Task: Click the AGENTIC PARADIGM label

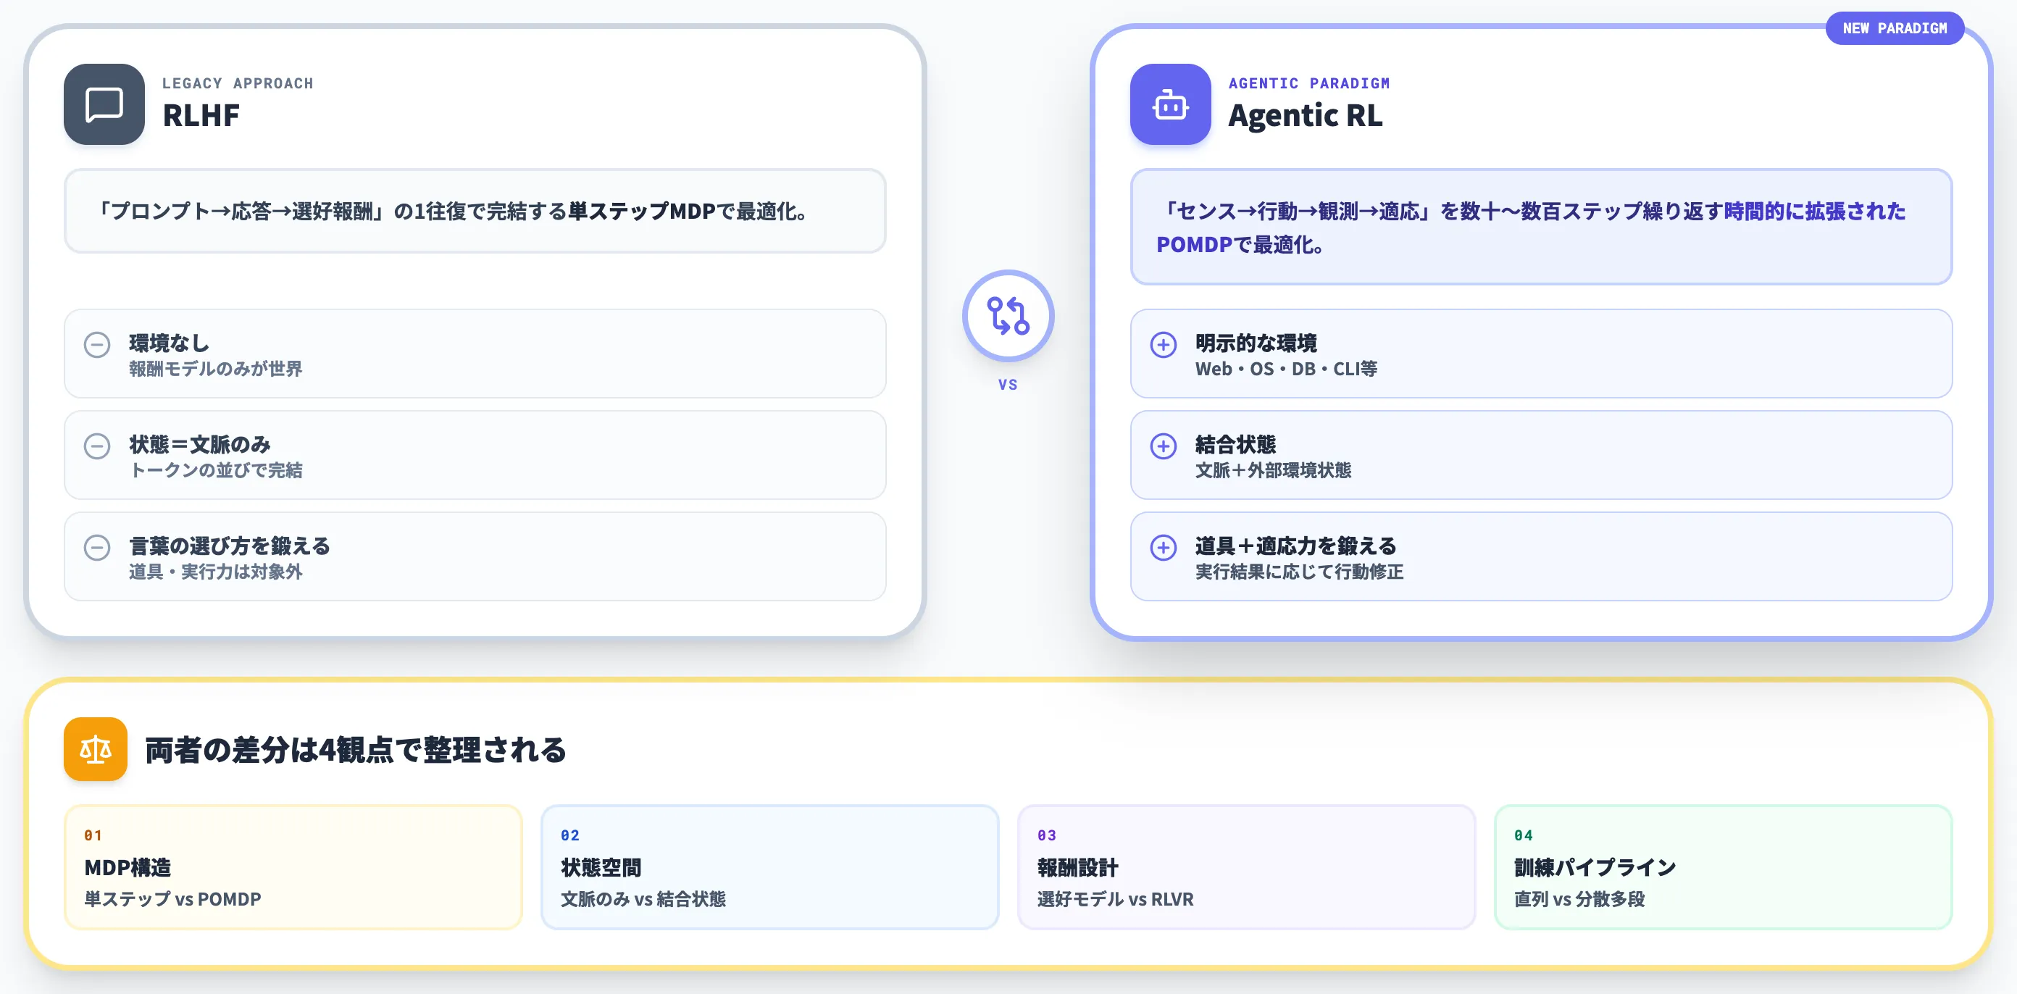Action: pyautogui.click(x=1309, y=83)
